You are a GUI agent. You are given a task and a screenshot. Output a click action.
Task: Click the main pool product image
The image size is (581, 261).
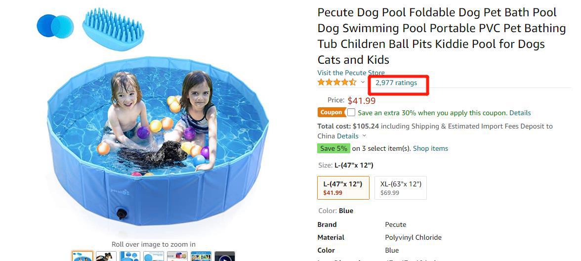158,143
